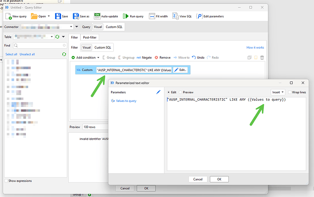Click the Edit.. pencil button on condition
The width and height of the screenshot is (314, 197).
(x=180, y=70)
